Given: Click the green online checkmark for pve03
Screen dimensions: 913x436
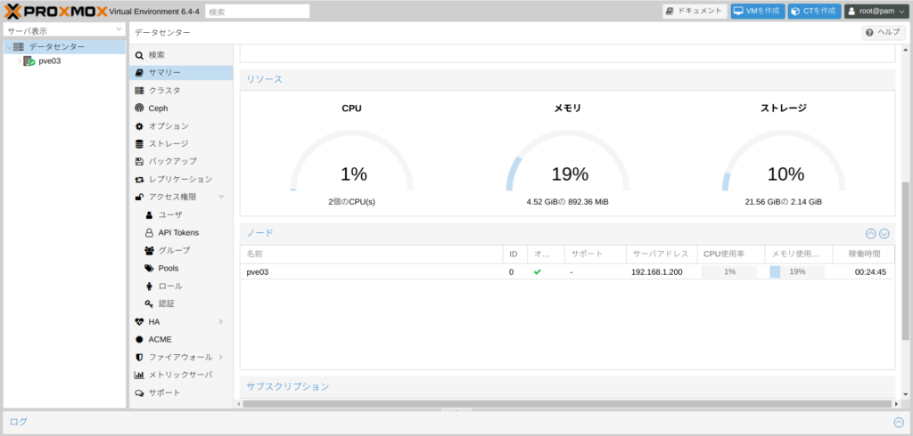Looking at the screenshot, I should click(x=538, y=271).
